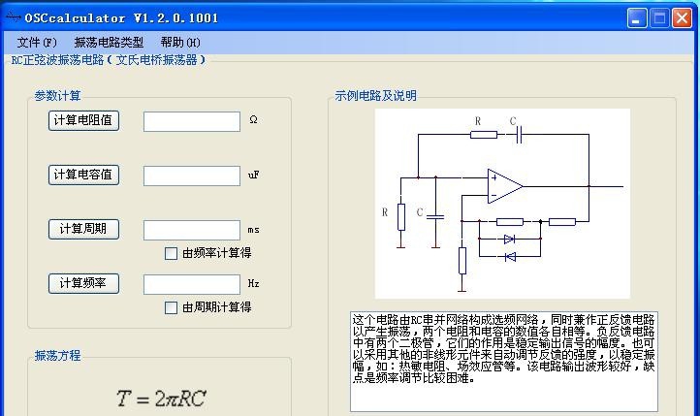The height and width of the screenshot is (416, 700).
Task: Click the 示例电路及说明 group label
Action: point(376,96)
